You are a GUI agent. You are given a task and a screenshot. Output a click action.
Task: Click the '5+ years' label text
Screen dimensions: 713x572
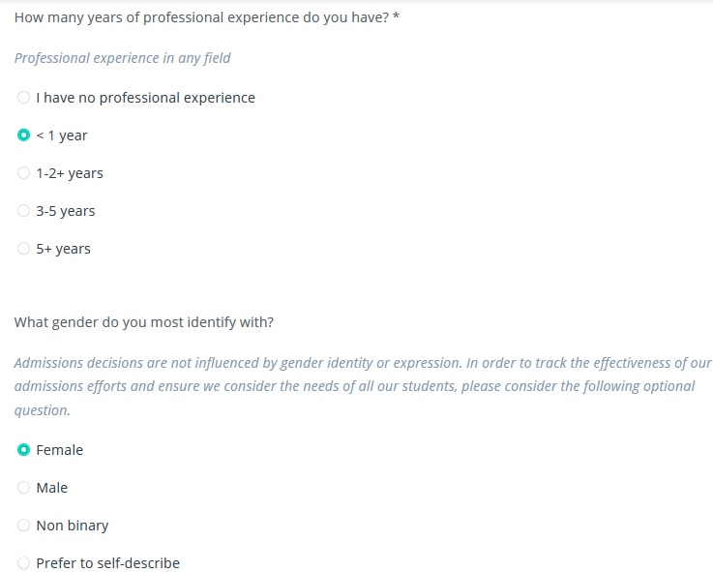(x=63, y=249)
